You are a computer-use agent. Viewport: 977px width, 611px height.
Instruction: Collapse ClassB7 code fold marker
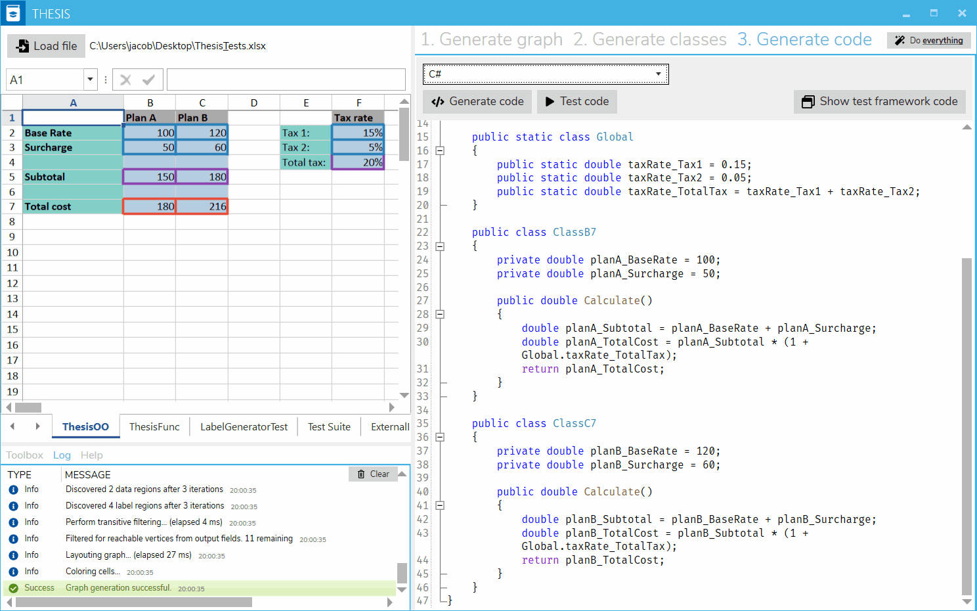pos(440,246)
